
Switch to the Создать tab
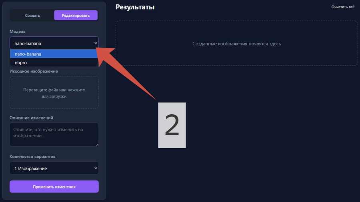[32, 16]
